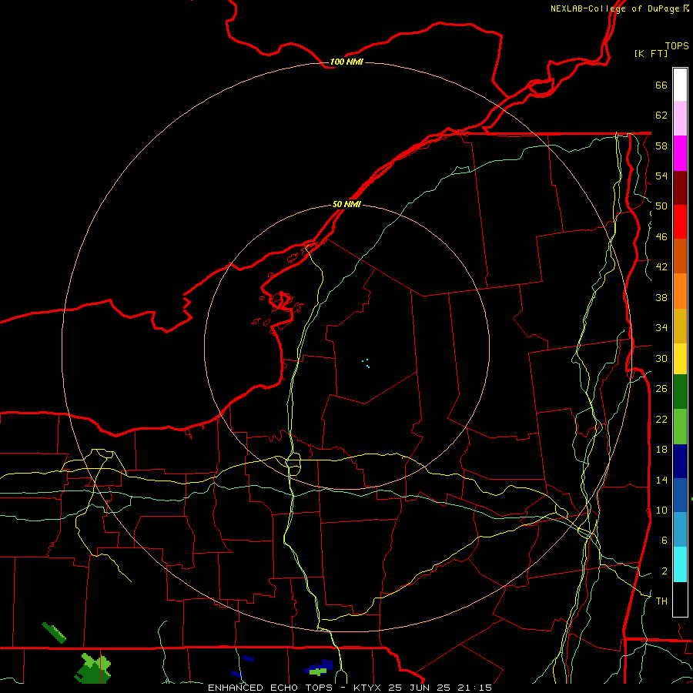693x693 pixels.
Task: Click the legend value 6
Action: 665,541
